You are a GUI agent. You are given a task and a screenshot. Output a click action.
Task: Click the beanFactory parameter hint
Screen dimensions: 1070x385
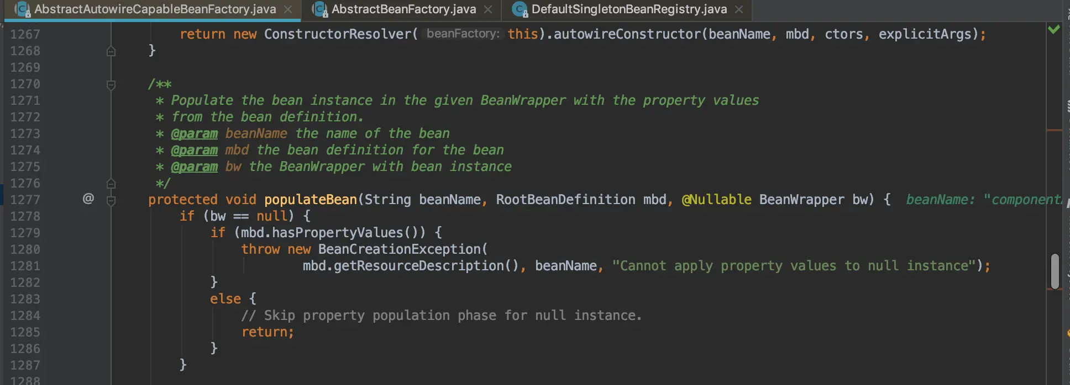point(463,34)
